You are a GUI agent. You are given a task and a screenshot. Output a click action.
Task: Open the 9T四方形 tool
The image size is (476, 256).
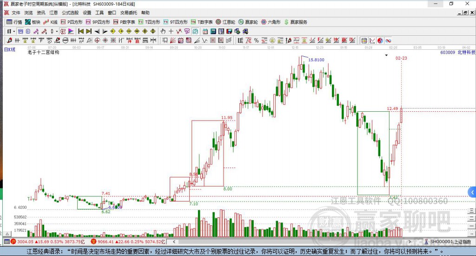(175, 22)
